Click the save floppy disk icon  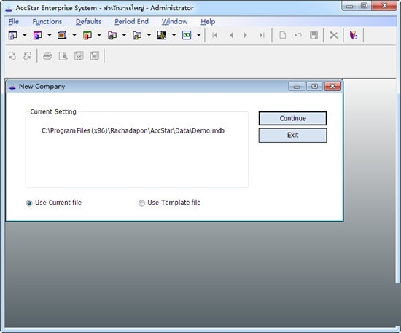tap(314, 35)
